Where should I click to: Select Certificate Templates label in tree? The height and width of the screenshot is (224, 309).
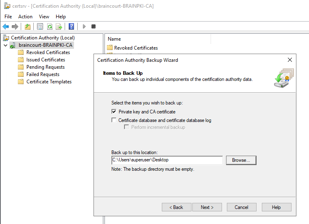tap(49, 82)
